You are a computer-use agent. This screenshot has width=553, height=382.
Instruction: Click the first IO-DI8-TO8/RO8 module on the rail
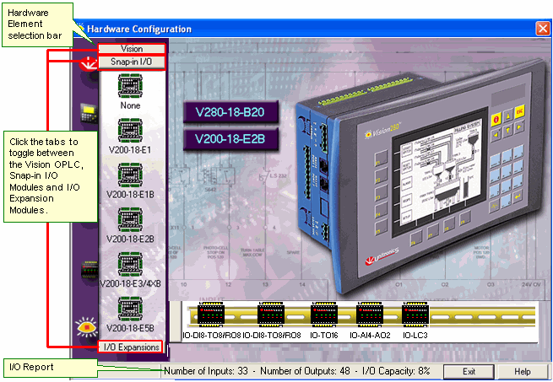211,315
